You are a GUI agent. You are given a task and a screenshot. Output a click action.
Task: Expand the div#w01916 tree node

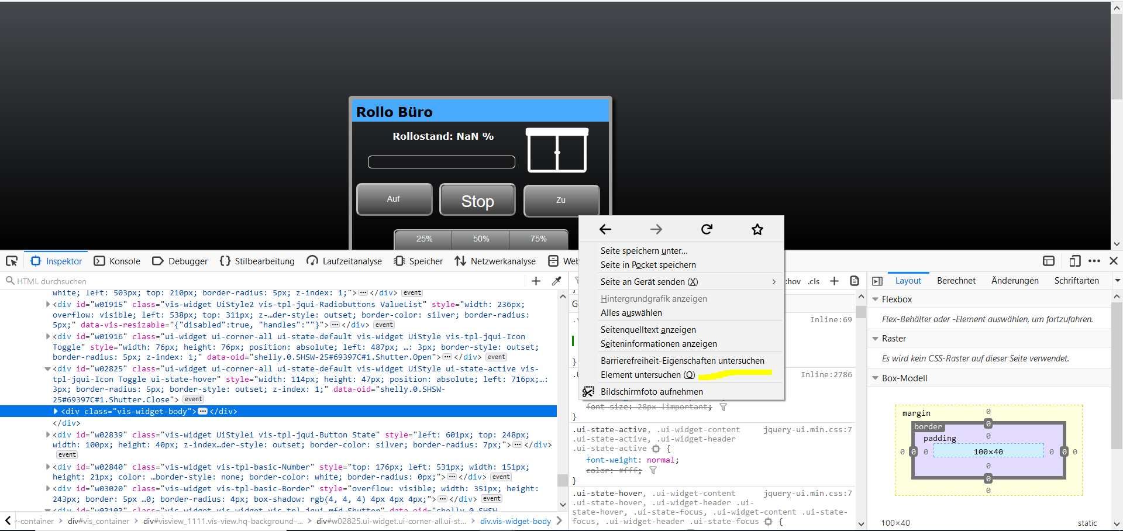point(48,337)
